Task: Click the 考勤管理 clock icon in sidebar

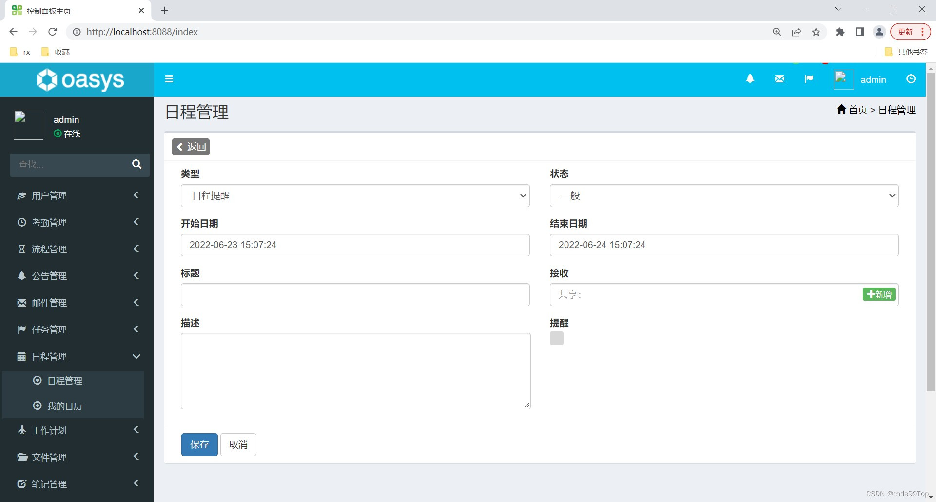Action: pyautogui.click(x=21, y=222)
